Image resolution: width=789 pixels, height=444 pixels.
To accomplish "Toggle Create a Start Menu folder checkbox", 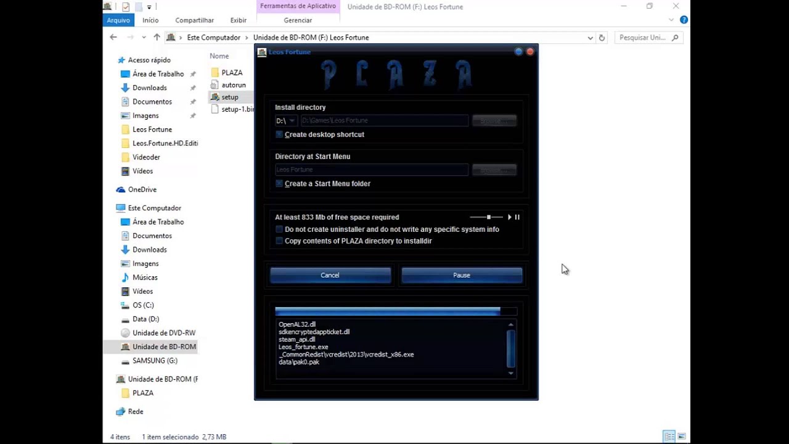I will (x=279, y=184).
